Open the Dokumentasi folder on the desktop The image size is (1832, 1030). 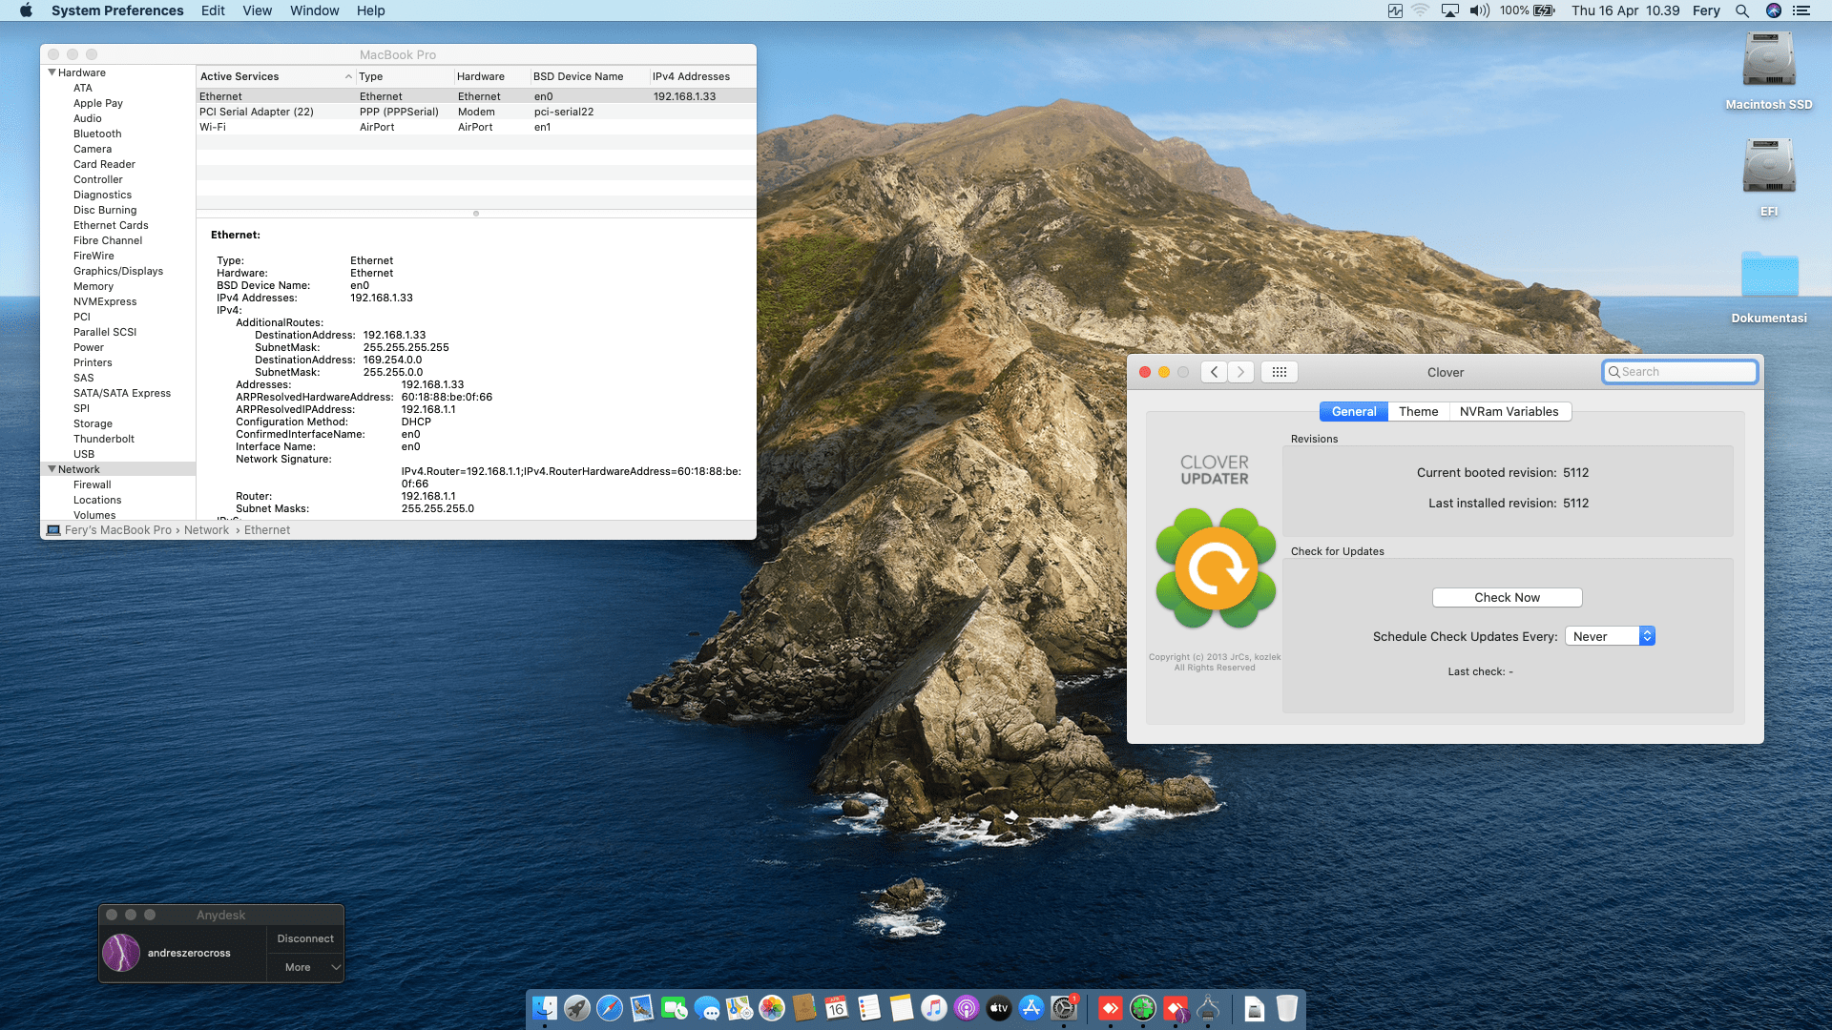(x=1768, y=277)
